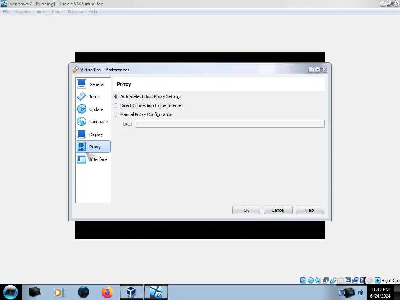Open the Interface preferences section
Image resolution: width=400 pixels, height=300 pixels.
pos(93,159)
